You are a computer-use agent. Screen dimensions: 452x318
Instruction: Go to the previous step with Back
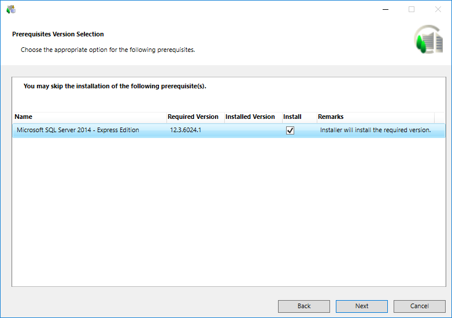pos(304,306)
